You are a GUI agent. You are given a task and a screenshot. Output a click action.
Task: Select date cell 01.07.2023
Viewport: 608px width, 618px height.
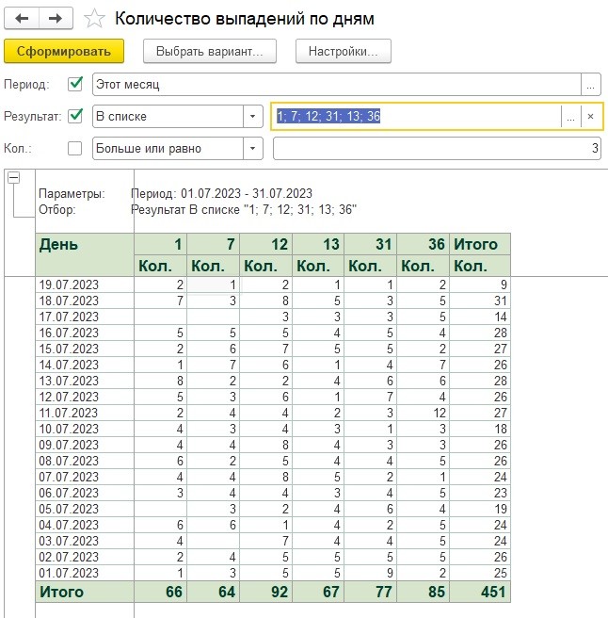click(85, 573)
